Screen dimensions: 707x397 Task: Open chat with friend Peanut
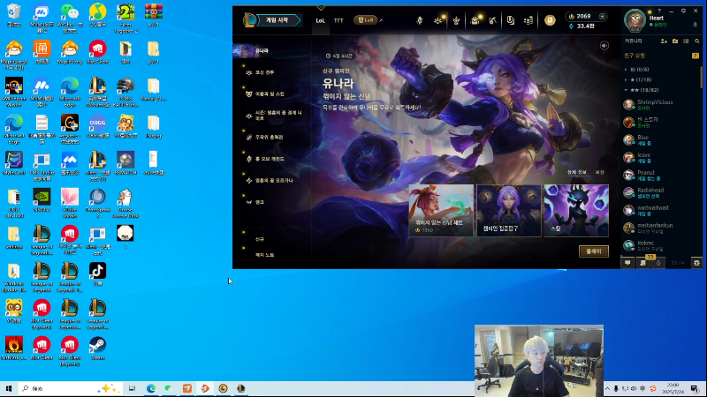pyautogui.click(x=661, y=175)
